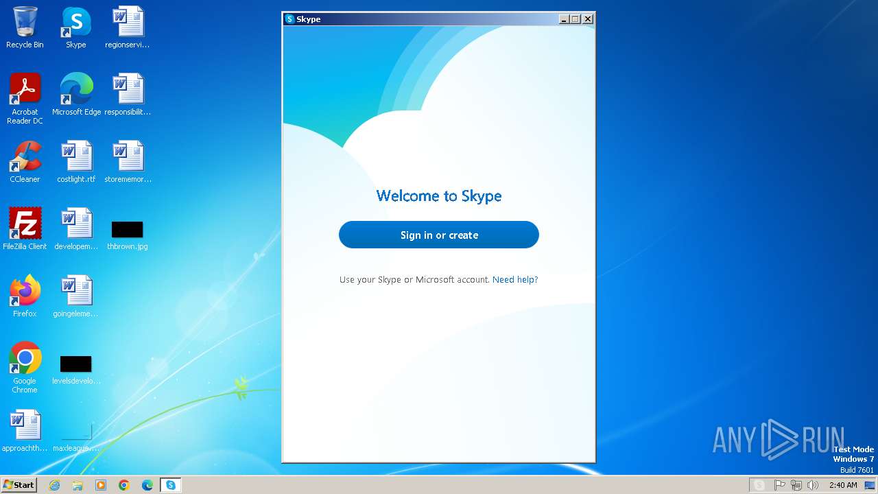878x494 pixels.
Task: Click the Skype logo in the title bar
Action: 289,19
